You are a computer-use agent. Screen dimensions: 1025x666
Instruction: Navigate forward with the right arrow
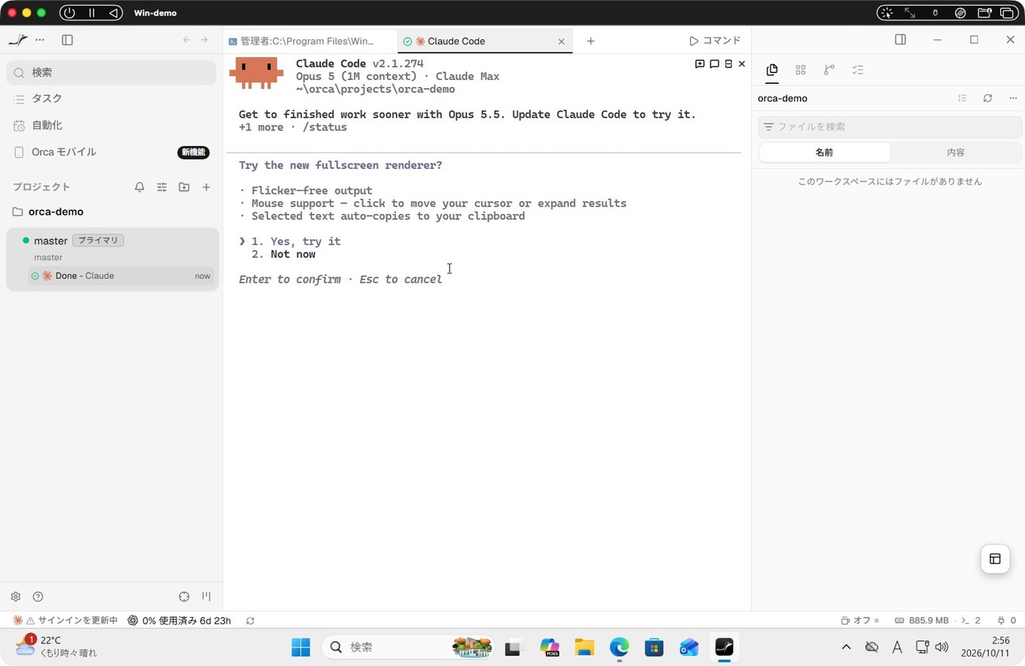click(x=204, y=40)
